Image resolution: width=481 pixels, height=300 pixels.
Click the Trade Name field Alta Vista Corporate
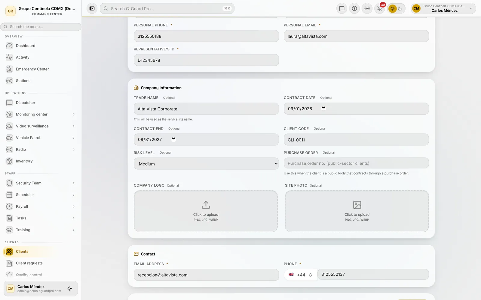coord(206,109)
